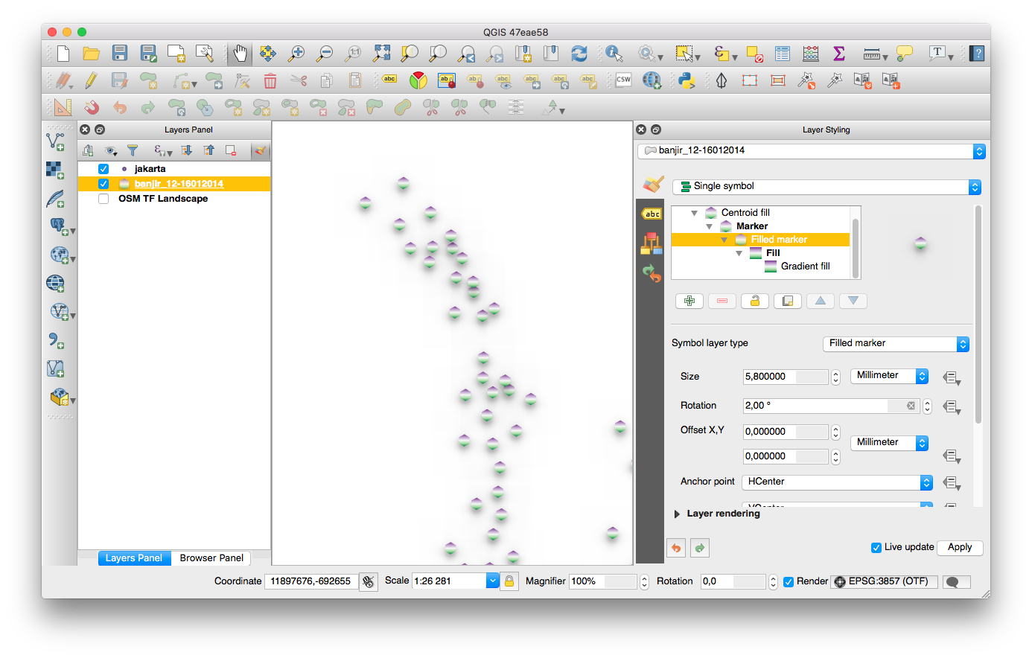
Task: Click the Apply button
Action: click(x=960, y=547)
